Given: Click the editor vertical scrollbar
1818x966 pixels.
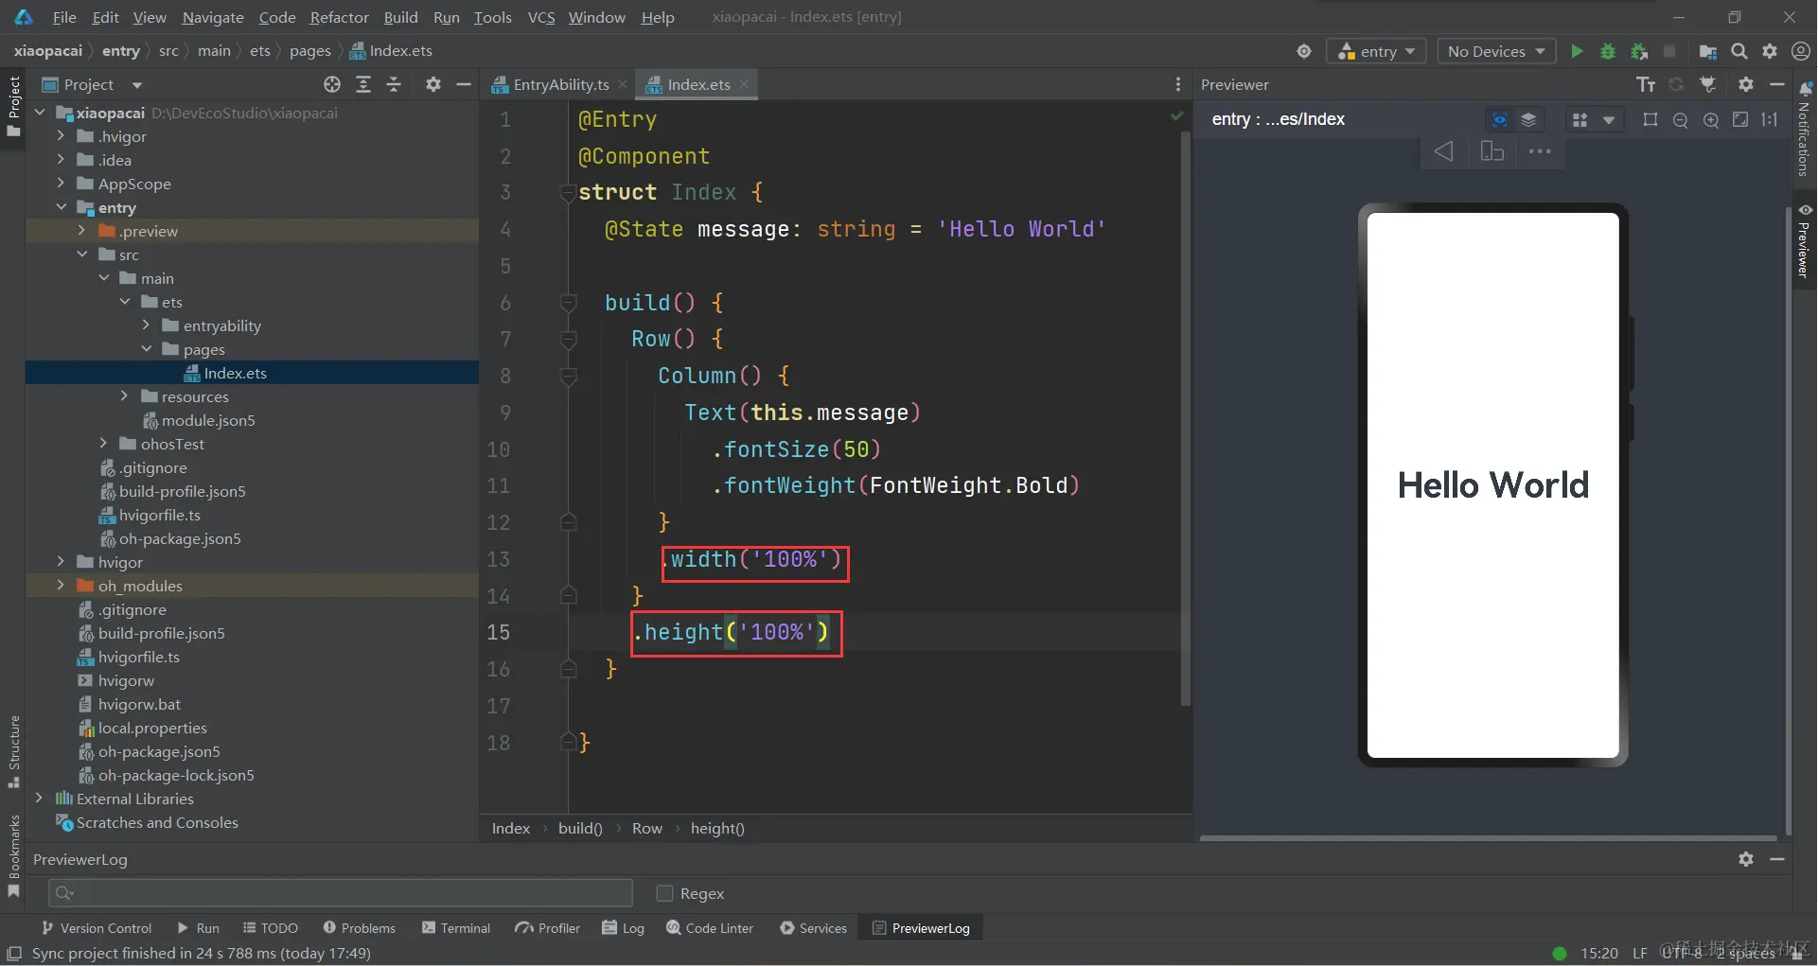Looking at the screenshot, I should click(x=1185, y=416).
